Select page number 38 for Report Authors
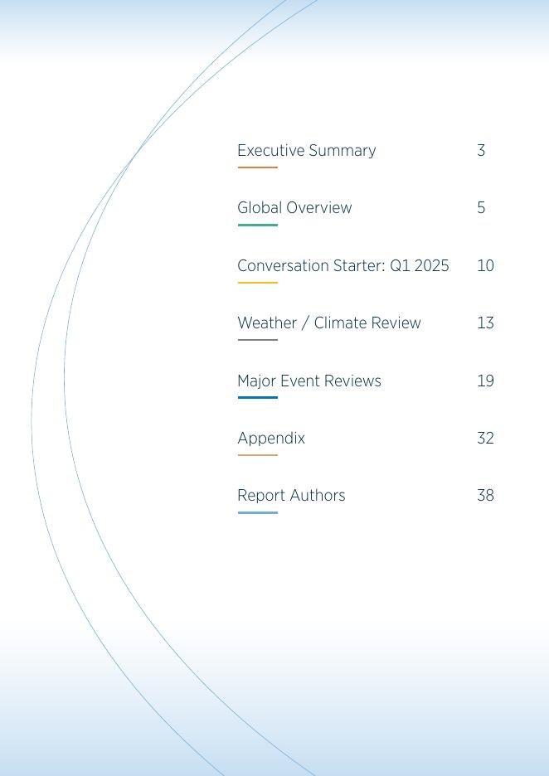 coord(485,496)
